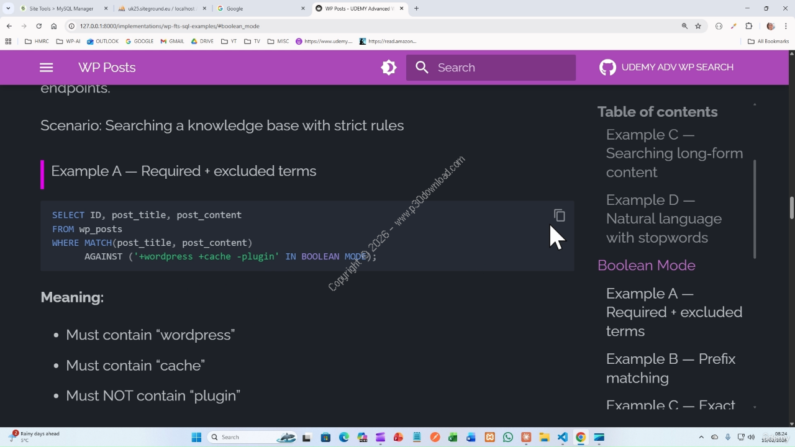Reload the current page
The image size is (795, 447).
(39, 26)
